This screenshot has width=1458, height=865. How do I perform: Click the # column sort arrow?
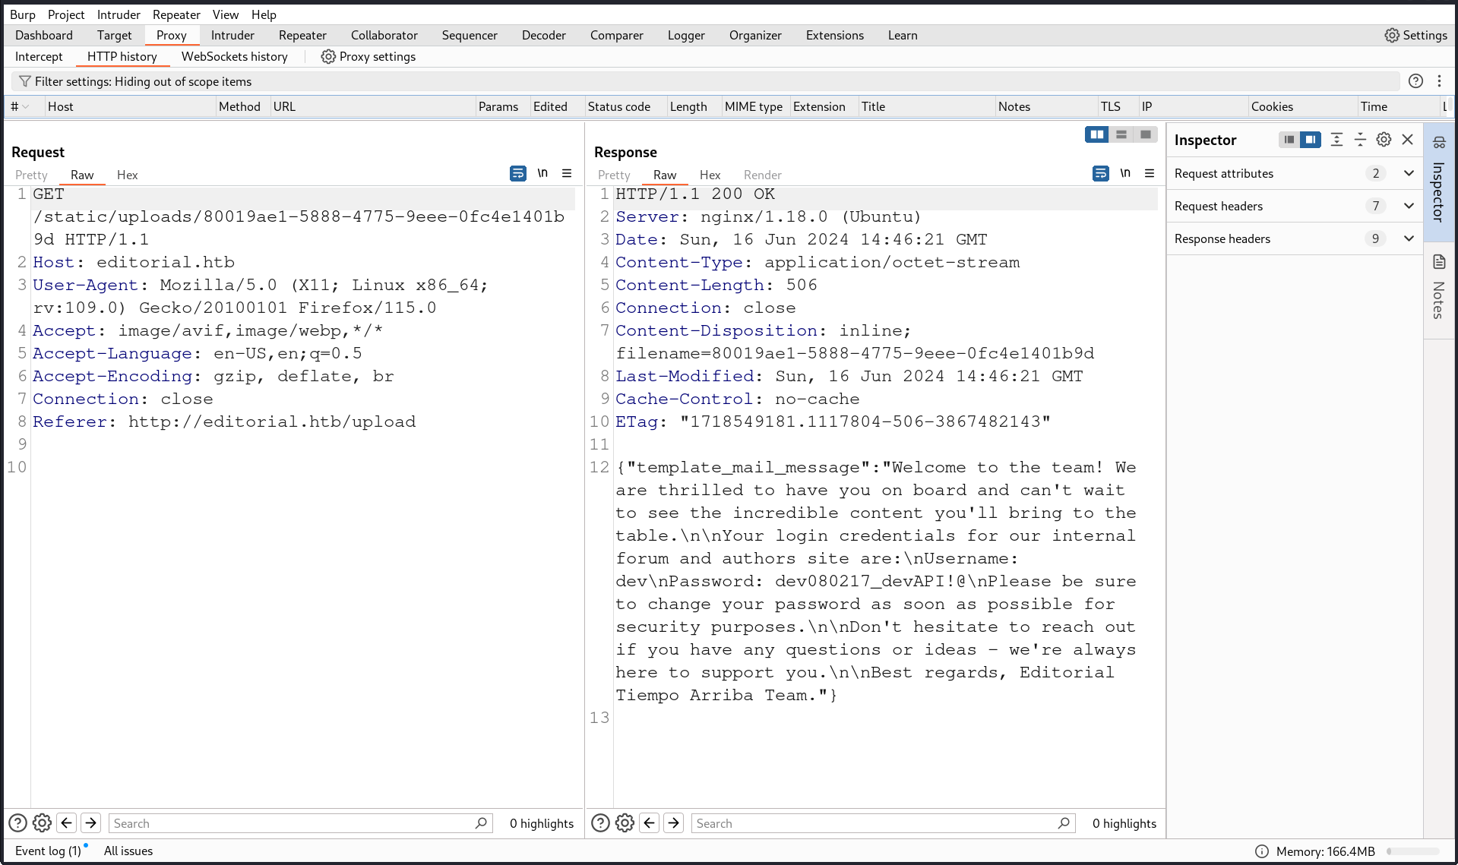[26, 107]
